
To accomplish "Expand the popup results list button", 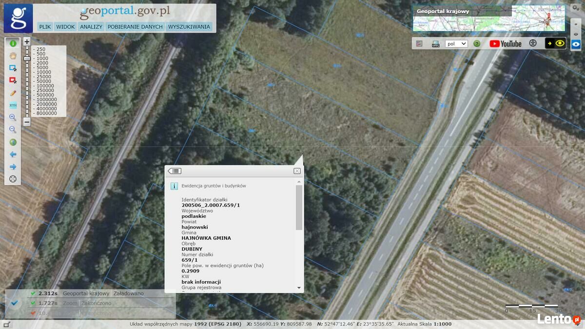I will pos(175,171).
